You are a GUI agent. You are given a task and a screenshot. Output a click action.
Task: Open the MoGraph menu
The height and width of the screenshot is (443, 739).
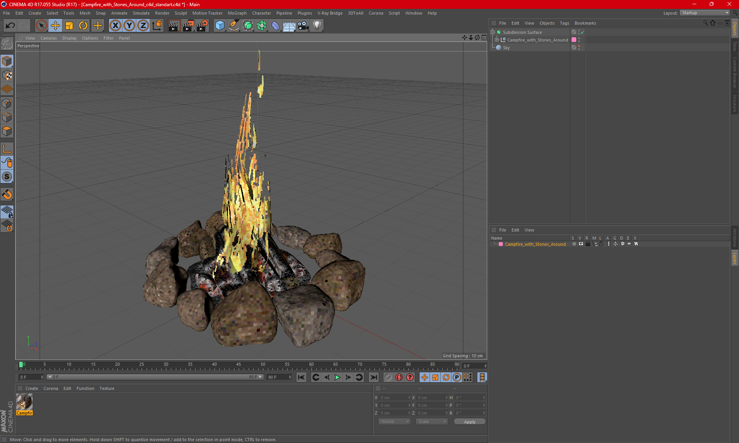pyautogui.click(x=237, y=13)
